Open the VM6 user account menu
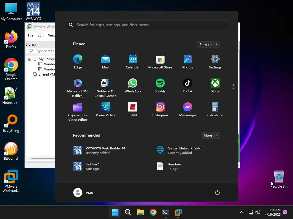 click(83, 192)
